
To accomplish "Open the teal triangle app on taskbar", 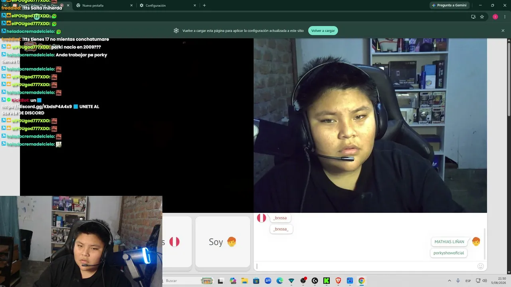I will (291, 281).
